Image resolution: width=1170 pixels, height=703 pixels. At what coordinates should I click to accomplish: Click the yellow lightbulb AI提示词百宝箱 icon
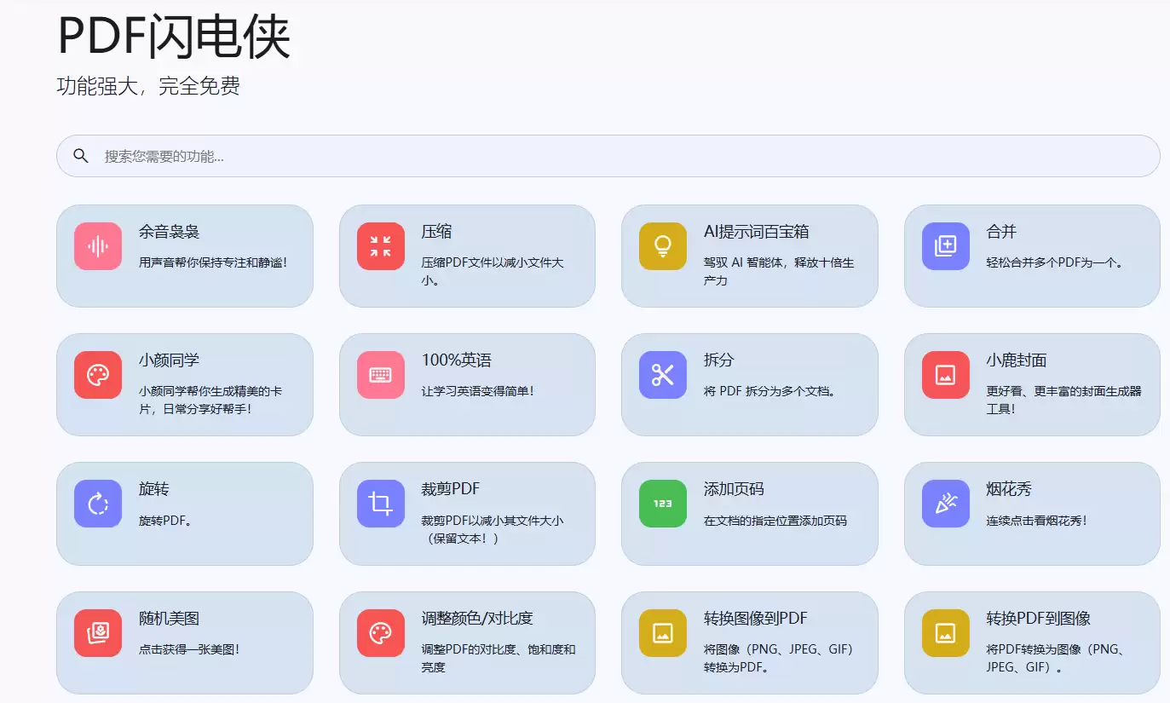click(x=663, y=246)
